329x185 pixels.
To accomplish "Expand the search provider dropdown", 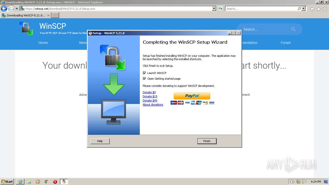I will click(x=304, y=8).
